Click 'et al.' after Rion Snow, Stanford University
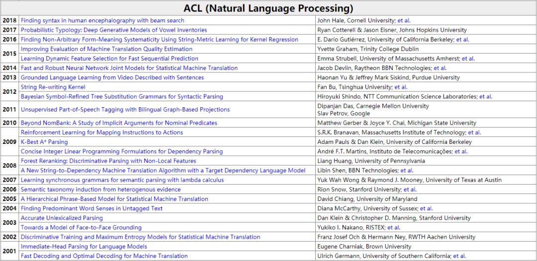This screenshot has height=261, width=537. click(x=410, y=190)
